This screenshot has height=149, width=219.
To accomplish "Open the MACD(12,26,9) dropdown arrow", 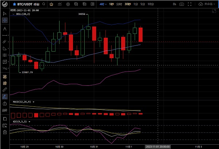I will click(34, 102).
